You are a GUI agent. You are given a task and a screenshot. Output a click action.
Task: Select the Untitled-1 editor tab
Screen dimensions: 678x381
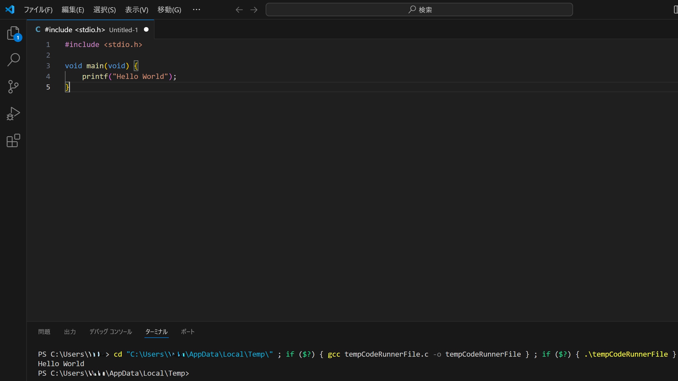(91, 30)
